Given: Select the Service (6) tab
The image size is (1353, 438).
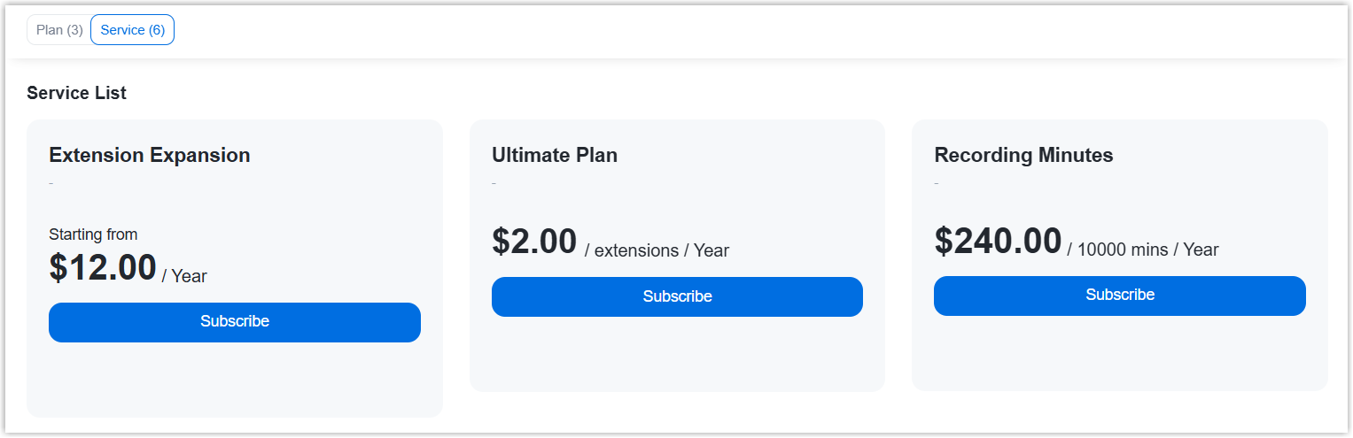Looking at the screenshot, I should click(x=133, y=30).
